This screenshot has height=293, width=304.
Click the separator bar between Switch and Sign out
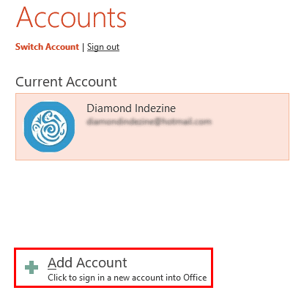tap(83, 47)
